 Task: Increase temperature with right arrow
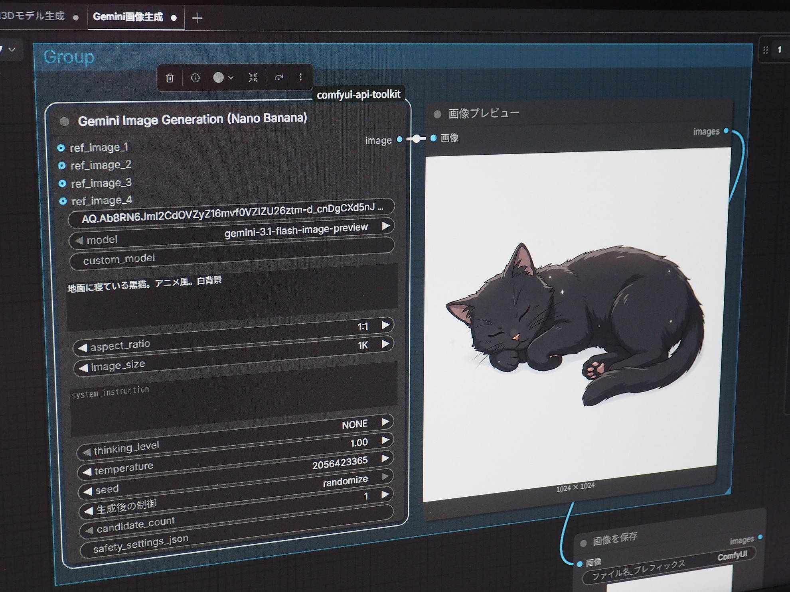(385, 440)
